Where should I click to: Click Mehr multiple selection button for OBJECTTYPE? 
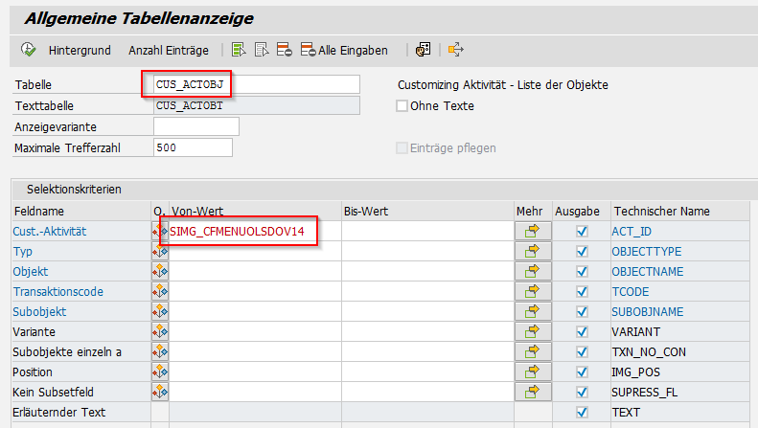[533, 252]
